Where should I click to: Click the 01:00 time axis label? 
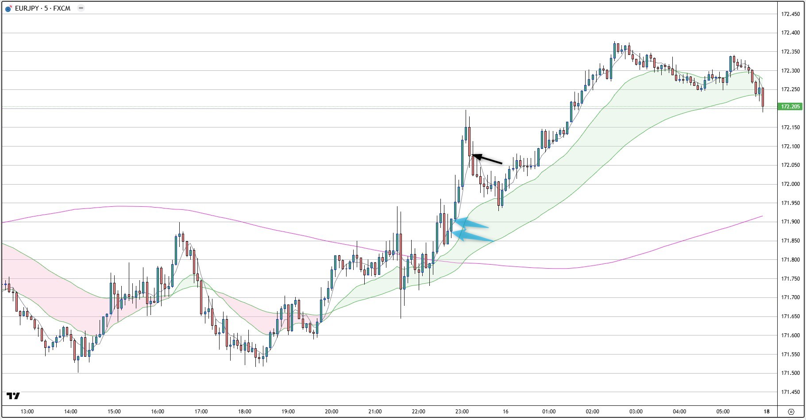coord(549,412)
